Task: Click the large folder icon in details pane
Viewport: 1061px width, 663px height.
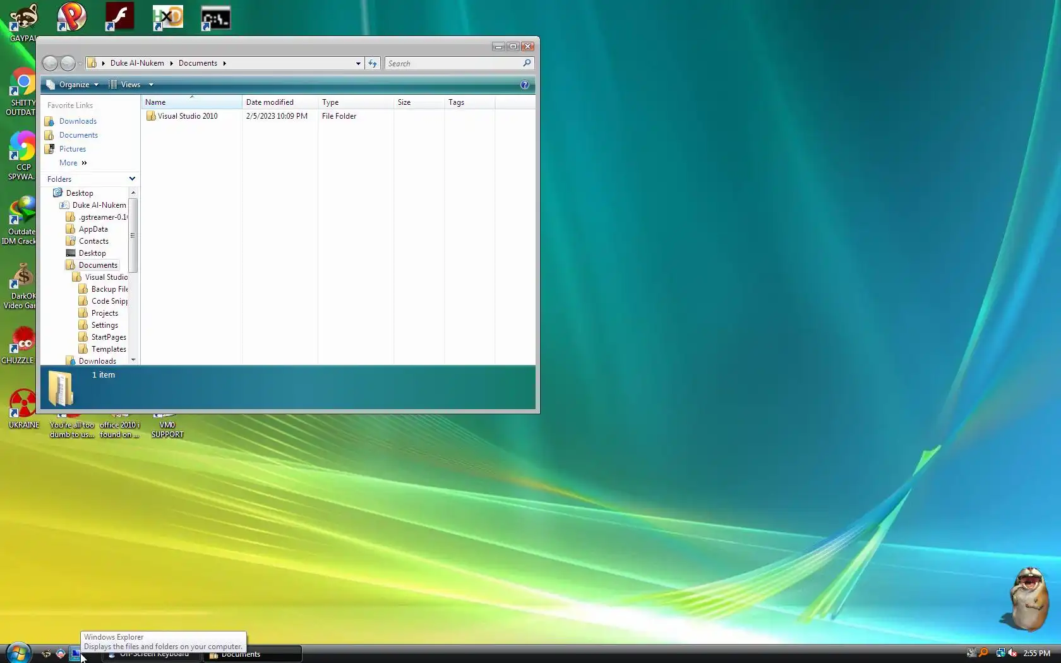Action: coord(61,388)
